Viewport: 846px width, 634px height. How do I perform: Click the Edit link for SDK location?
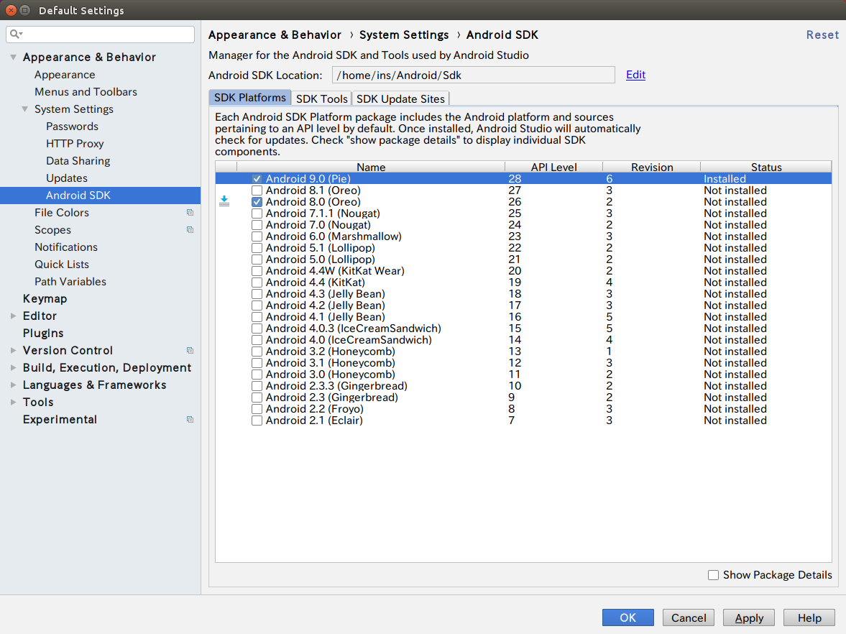point(635,75)
